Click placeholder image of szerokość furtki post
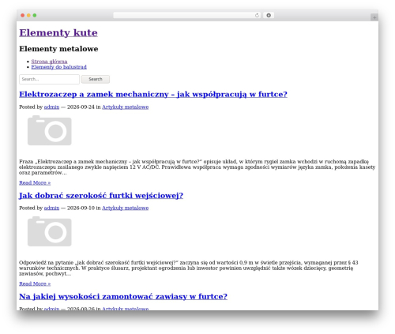The height and width of the screenshot is (334, 395). point(50,231)
